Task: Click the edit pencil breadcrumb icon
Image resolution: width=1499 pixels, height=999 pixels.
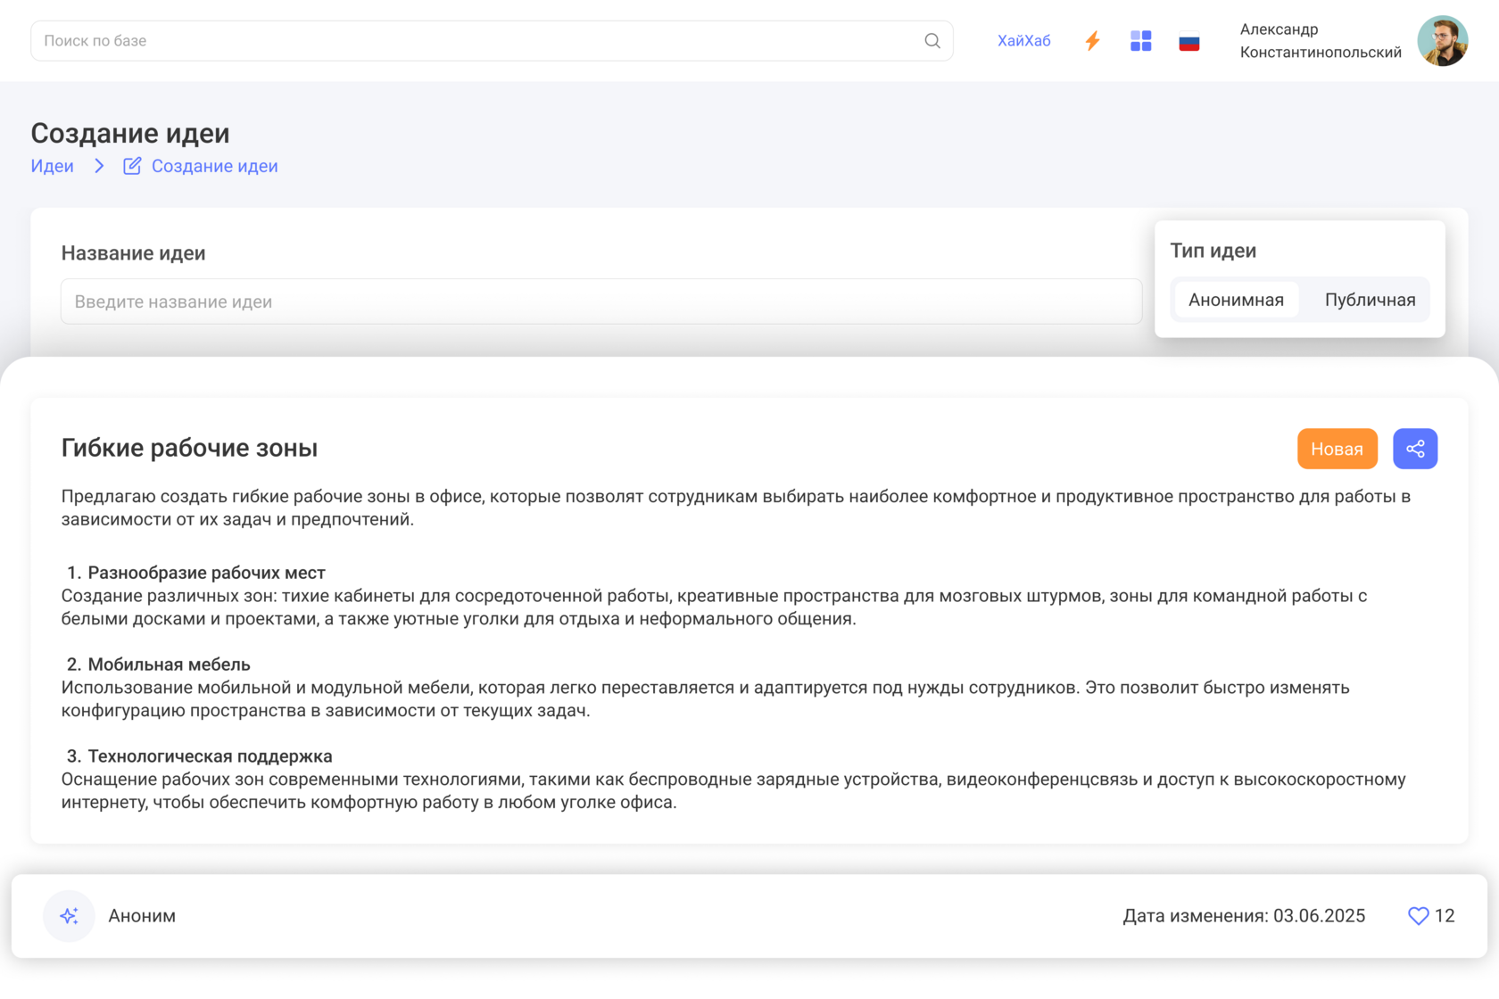Action: click(x=132, y=166)
